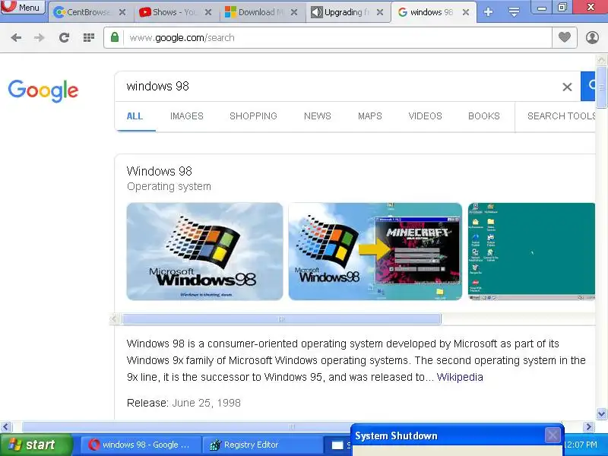This screenshot has height=456, width=608.
Task: Switch to the Upgrading tab
Action: [x=348, y=12]
